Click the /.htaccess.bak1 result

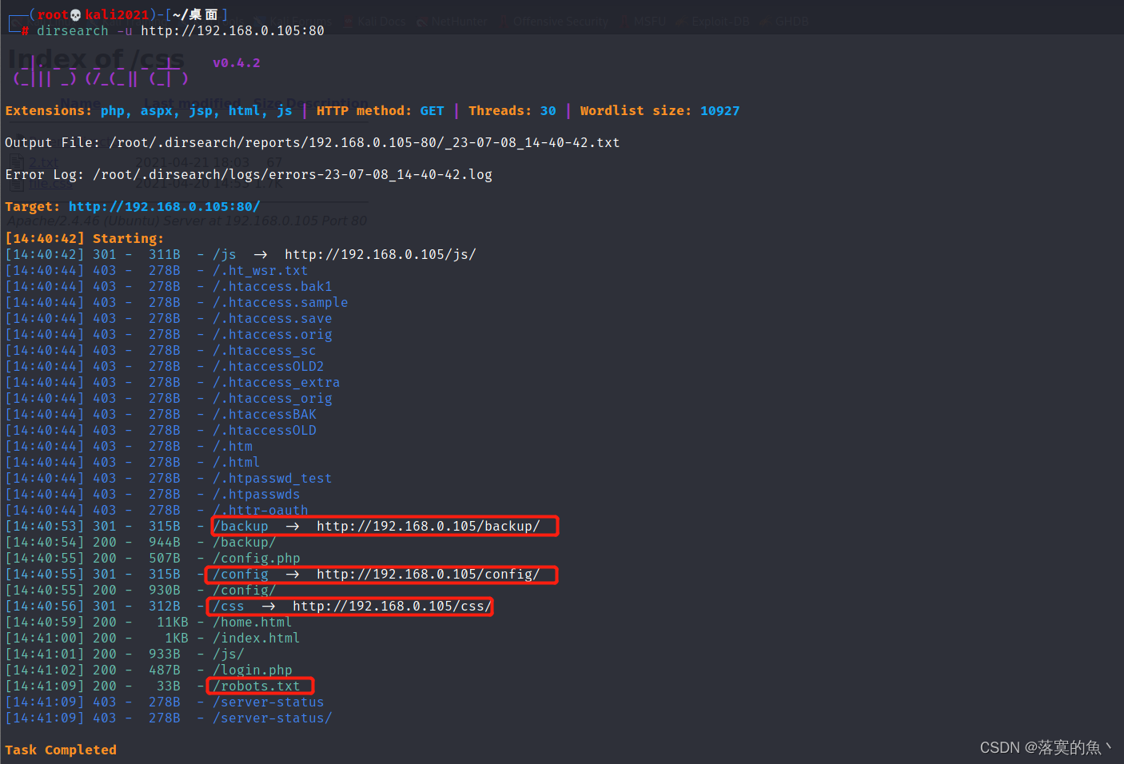click(x=273, y=286)
